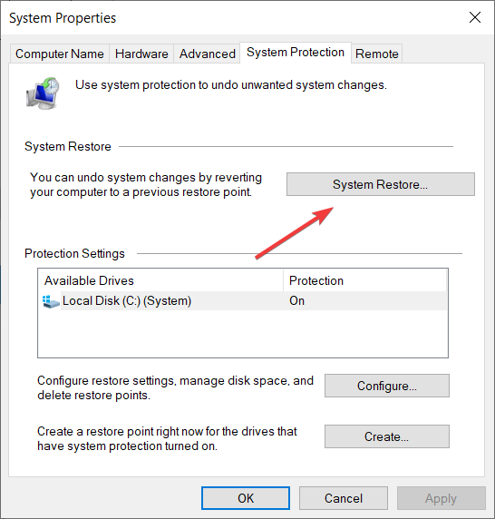Image resolution: width=495 pixels, height=519 pixels.
Task: Click the Local Disk drive icon
Action: click(x=51, y=301)
